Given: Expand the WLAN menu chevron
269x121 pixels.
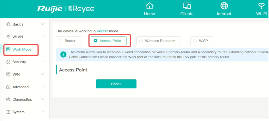Looking at the screenshot, I should (x=43, y=37).
